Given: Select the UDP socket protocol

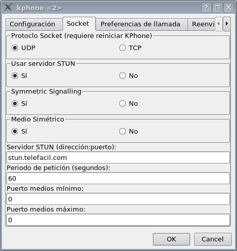Looking at the screenshot, I should coord(23,48).
